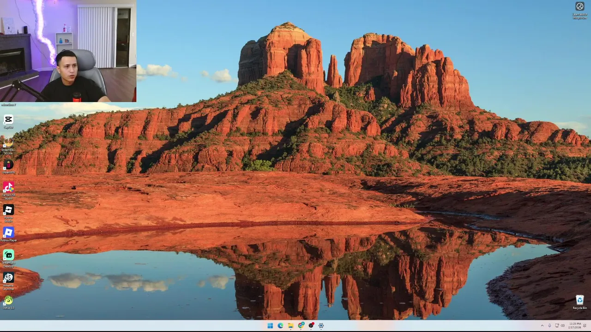Click the 'Learn about this picture' icon

[x=580, y=10]
